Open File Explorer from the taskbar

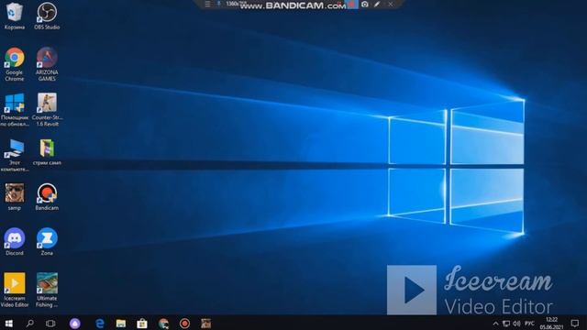point(120,324)
